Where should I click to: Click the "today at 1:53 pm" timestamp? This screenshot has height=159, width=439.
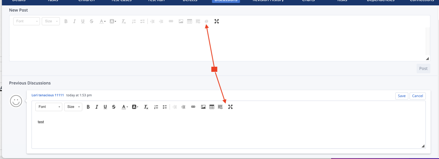pos(79,95)
